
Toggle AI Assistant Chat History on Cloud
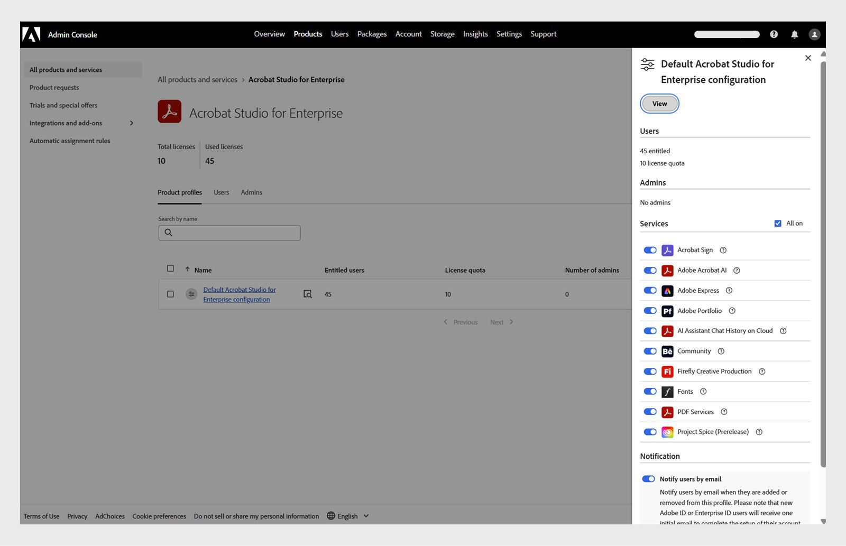(x=650, y=331)
